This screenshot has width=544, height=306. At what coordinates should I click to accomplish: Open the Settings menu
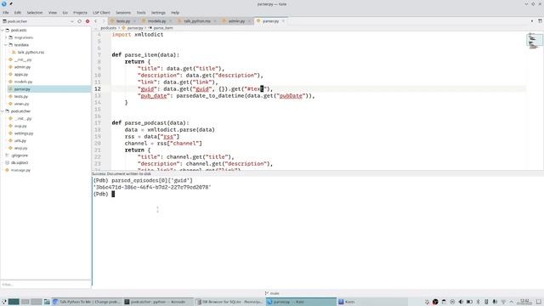click(158, 13)
